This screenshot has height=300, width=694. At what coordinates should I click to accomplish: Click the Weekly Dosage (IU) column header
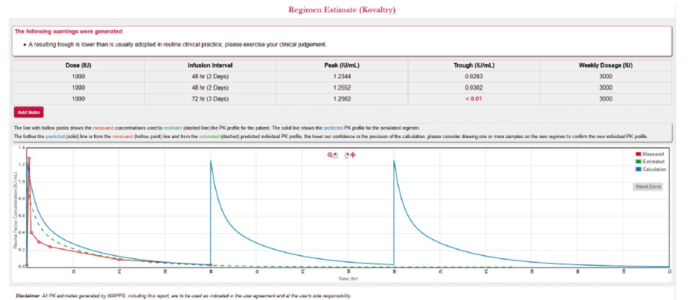pos(606,65)
